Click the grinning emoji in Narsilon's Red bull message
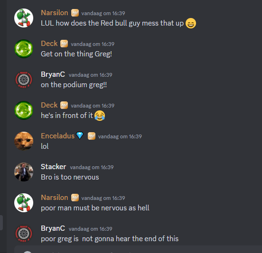 [x=191, y=23]
